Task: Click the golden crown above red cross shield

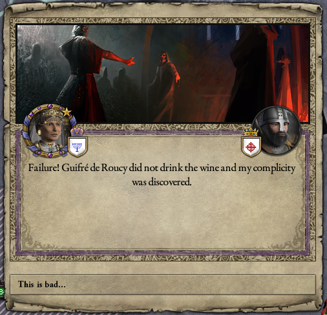Action: [x=251, y=132]
